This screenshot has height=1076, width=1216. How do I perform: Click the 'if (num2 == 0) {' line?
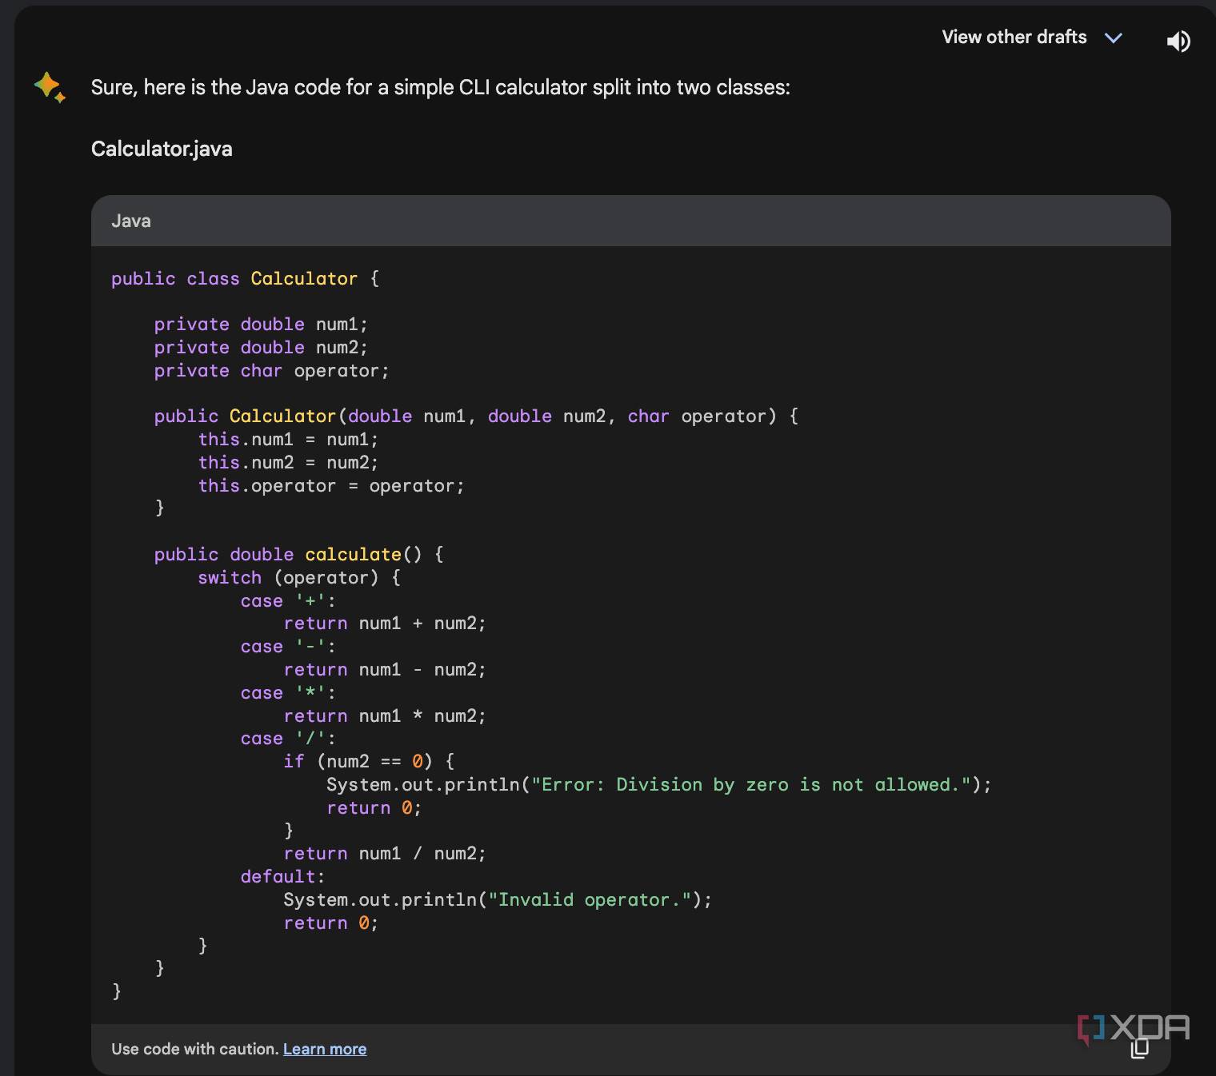coord(369,761)
